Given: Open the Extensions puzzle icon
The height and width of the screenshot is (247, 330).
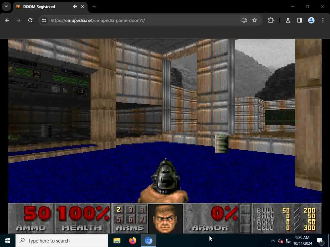Looking at the screenshot, I should coord(271,20).
